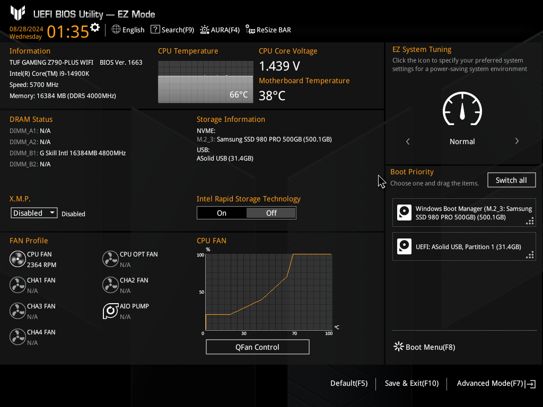Click the AIO PUMP icon
The width and height of the screenshot is (543, 407).
[x=110, y=311]
